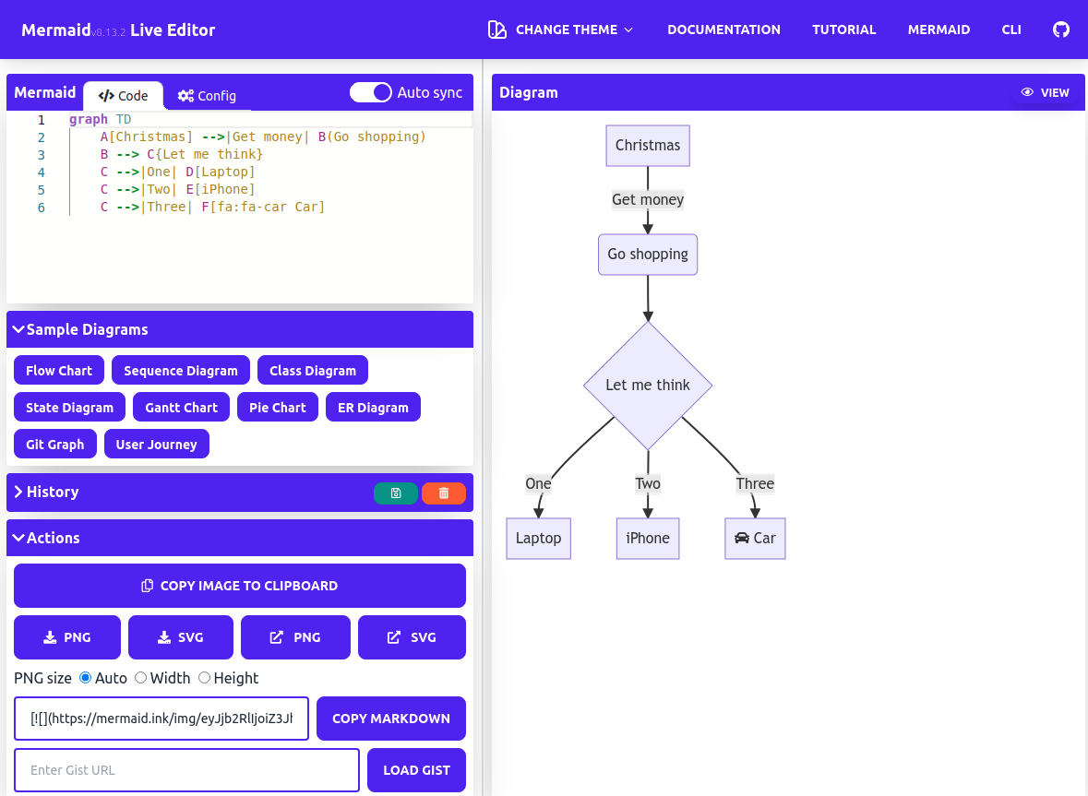The height and width of the screenshot is (796, 1088).
Task: Switch to the Config tab
Action: tap(207, 96)
